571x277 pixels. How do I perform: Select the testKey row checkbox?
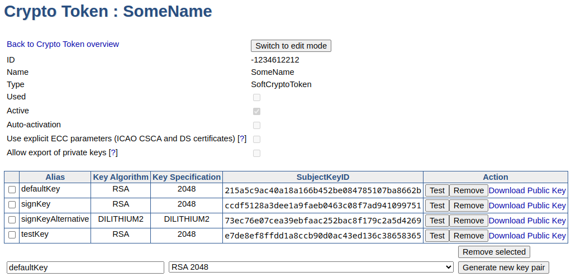[12, 235]
